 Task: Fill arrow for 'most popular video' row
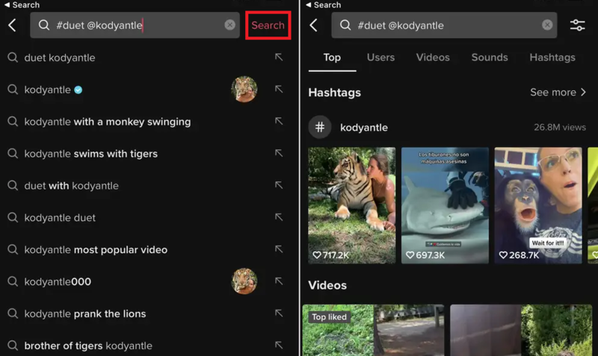coord(279,249)
